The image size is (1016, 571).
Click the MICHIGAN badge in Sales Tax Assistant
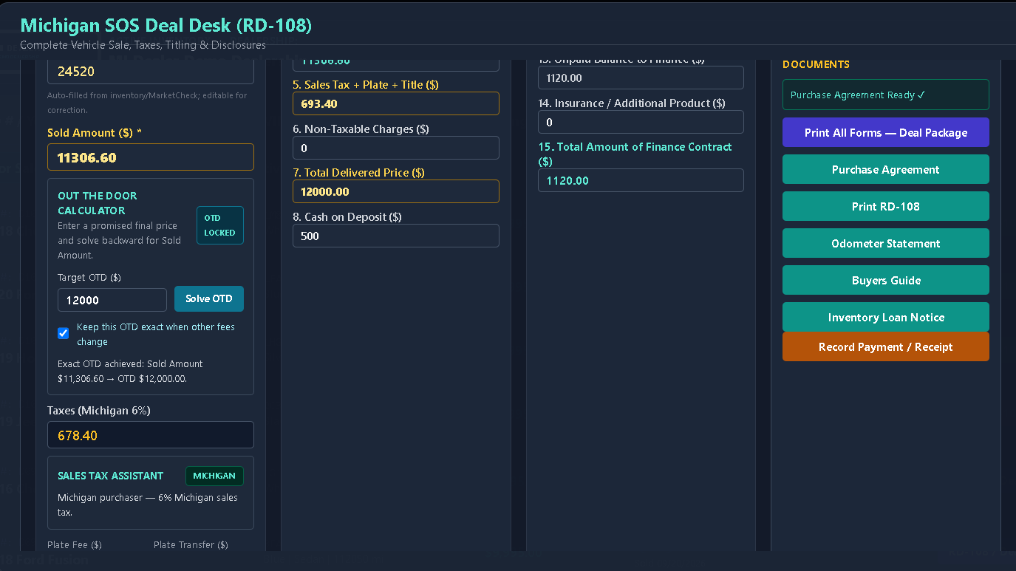(214, 476)
